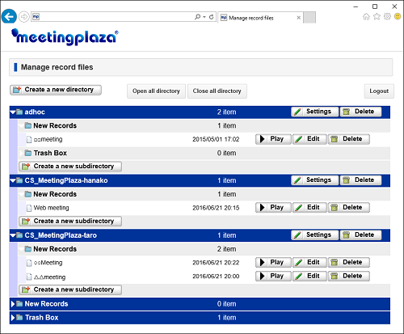Go back with the browser back arrow
This screenshot has height=334, width=404.
click(x=9, y=17)
